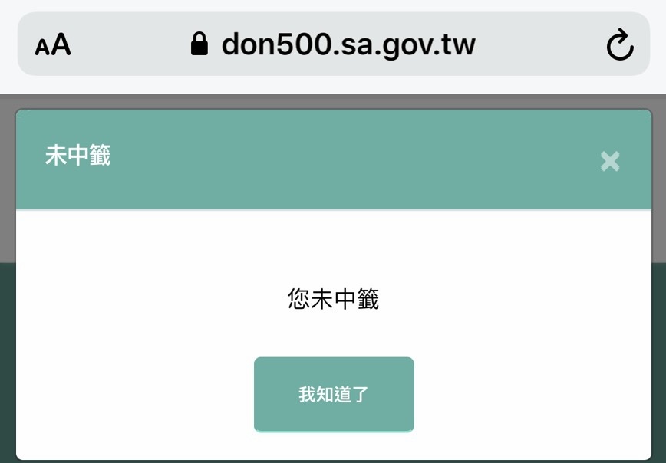Tap the 未中籤 dialog title
Viewport: 666px width, 463px height.
coord(78,155)
